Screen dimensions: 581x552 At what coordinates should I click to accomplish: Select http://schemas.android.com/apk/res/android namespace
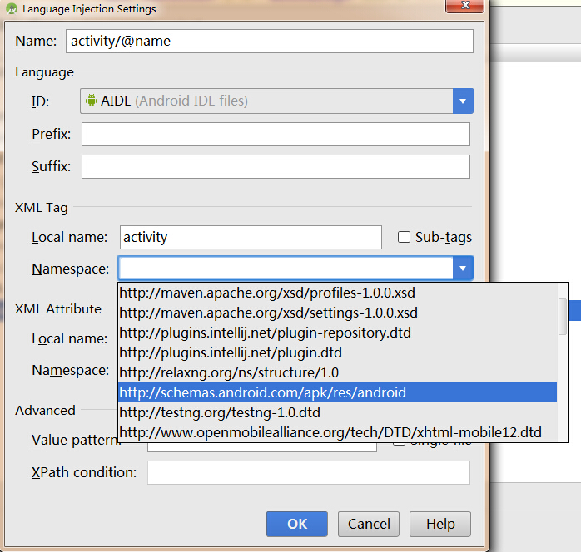338,392
